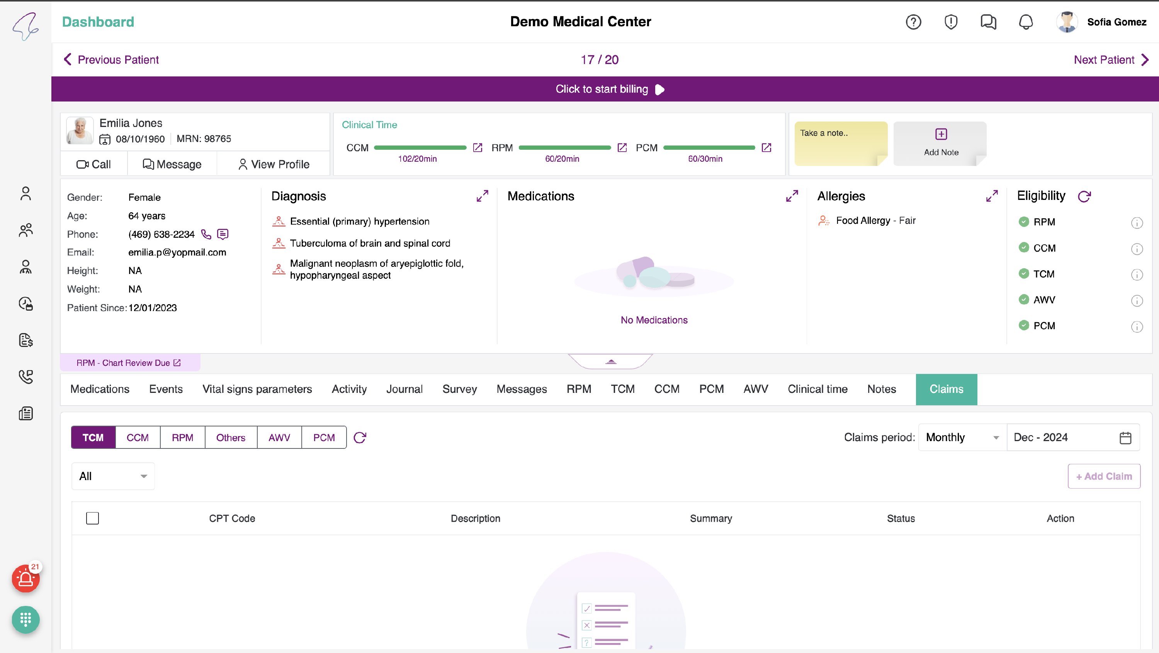Viewport: 1159px width, 653px height.
Task: Switch claims filter to RPM
Action: tap(182, 437)
